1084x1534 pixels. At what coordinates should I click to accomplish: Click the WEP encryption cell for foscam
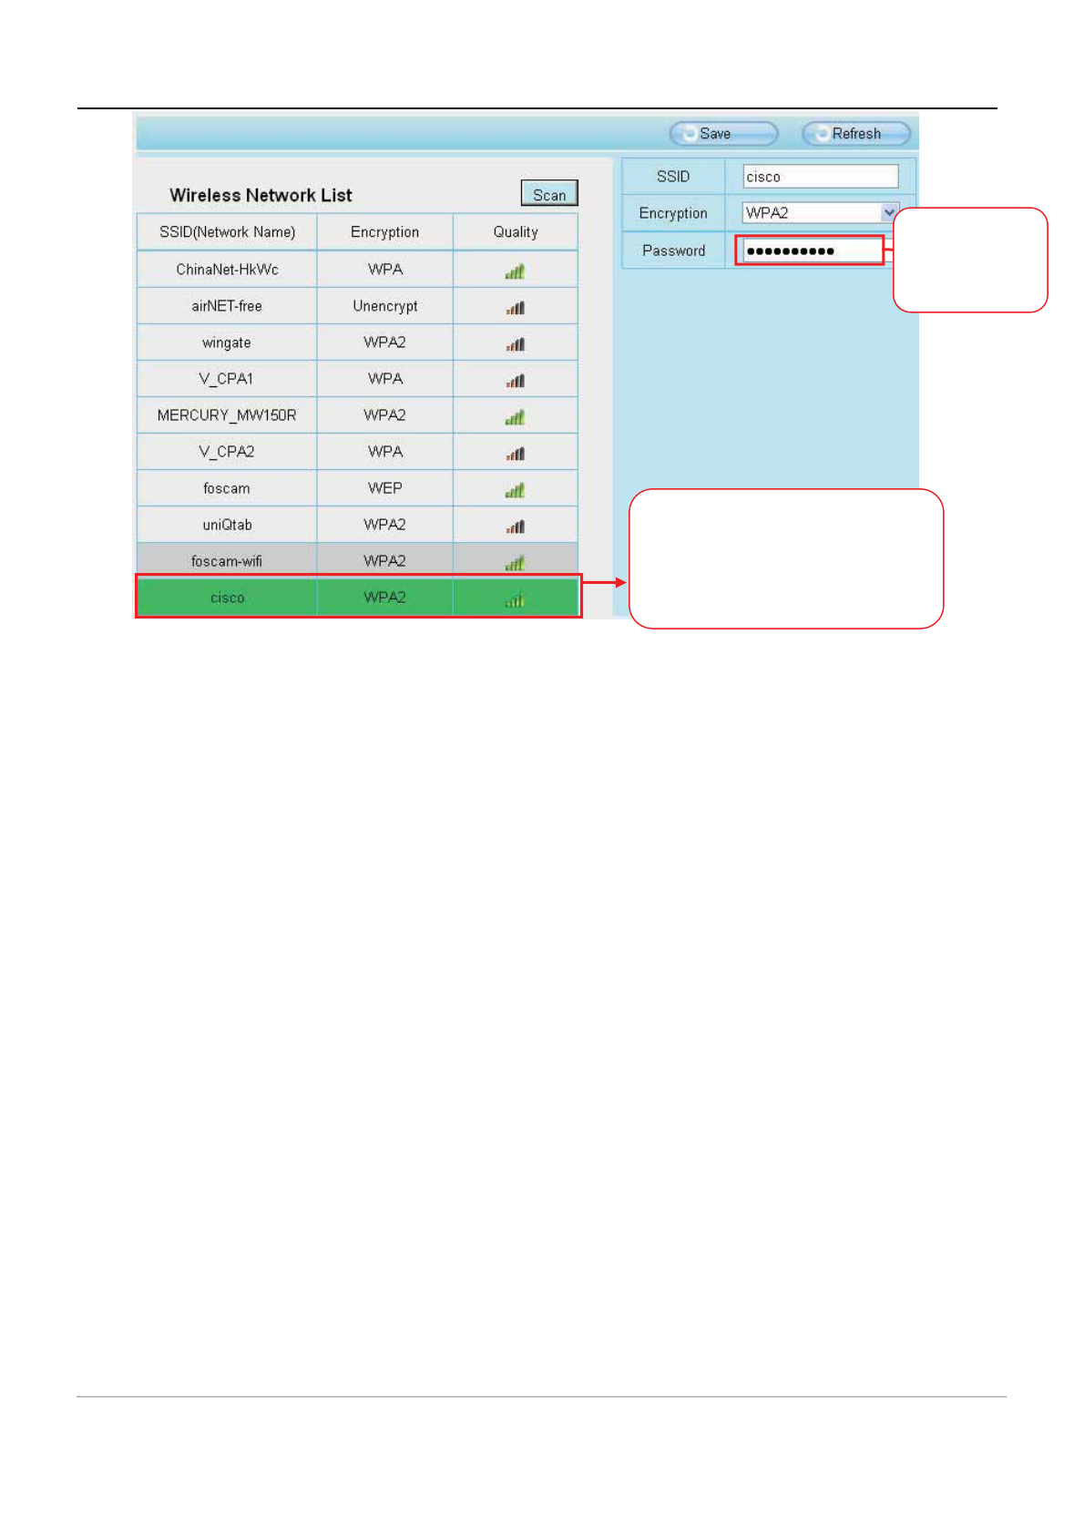point(385,488)
